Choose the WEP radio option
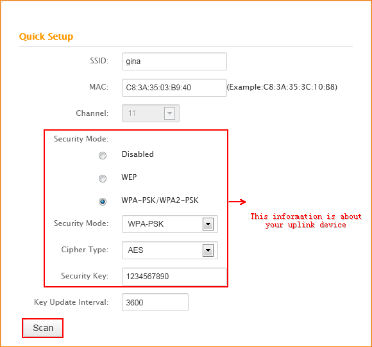 [x=103, y=179]
